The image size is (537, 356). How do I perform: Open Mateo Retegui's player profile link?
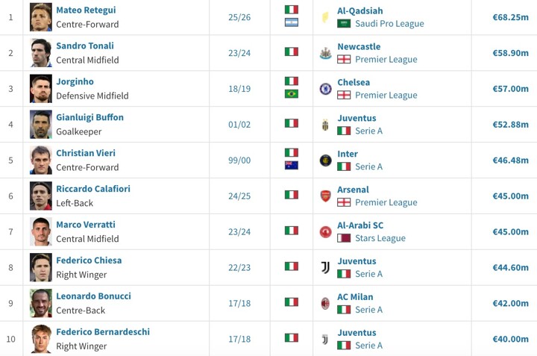click(x=86, y=10)
